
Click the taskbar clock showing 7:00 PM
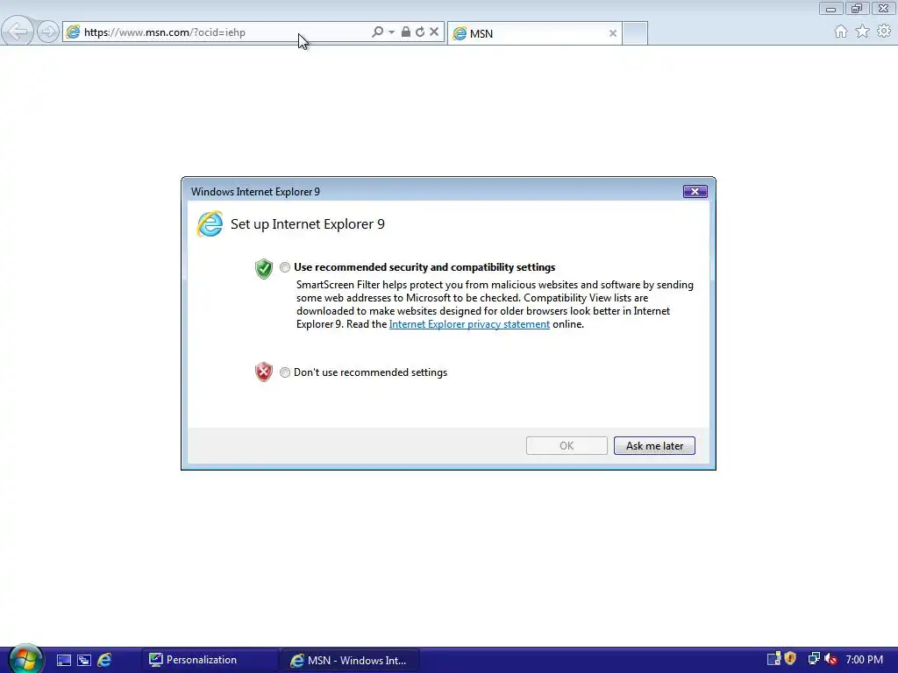point(864,660)
